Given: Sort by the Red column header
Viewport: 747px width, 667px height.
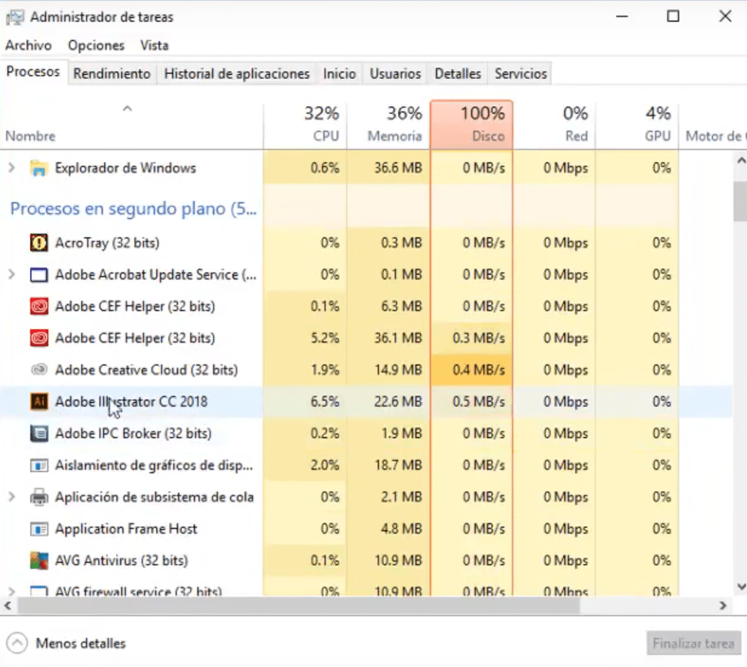Looking at the screenshot, I should click(x=554, y=125).
